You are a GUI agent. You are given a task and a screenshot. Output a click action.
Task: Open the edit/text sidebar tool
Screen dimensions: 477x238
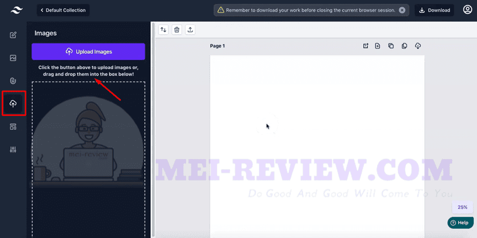pos(13,35)
